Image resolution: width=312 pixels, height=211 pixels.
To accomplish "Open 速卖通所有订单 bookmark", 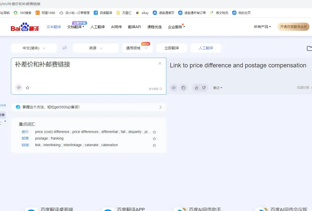I will click(x=192, y=13).
